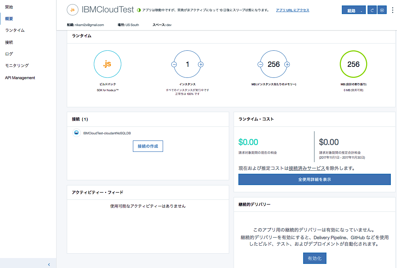Click the SDK for Node.js label

108,90
